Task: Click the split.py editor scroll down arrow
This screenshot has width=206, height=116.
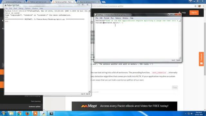Action: 180,58
